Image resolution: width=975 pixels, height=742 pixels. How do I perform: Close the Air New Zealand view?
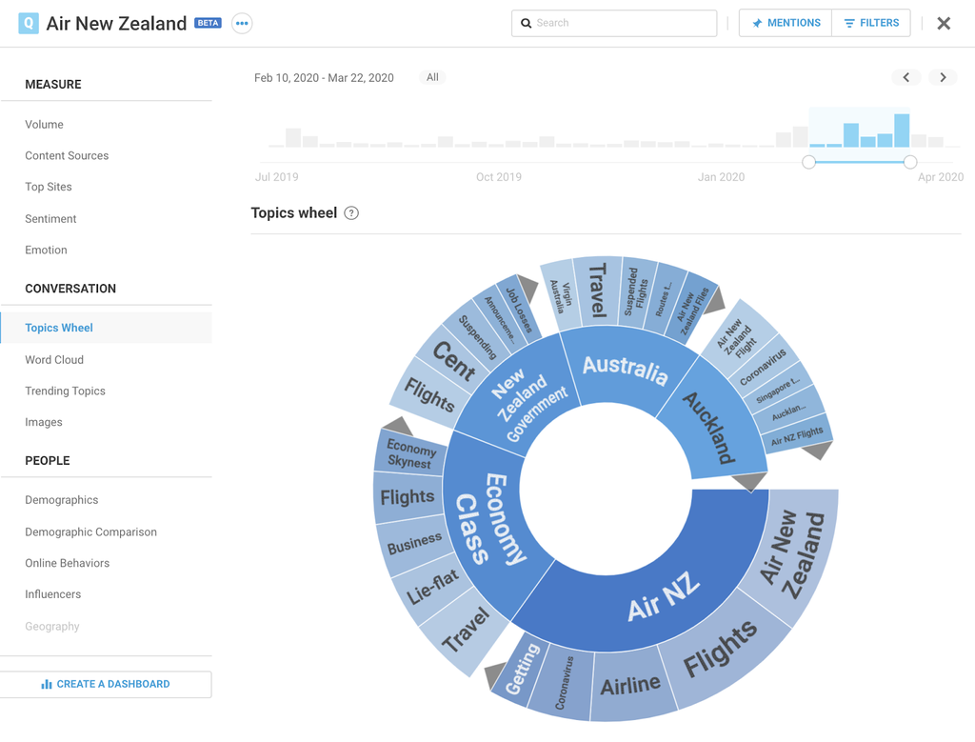[944, 24]
